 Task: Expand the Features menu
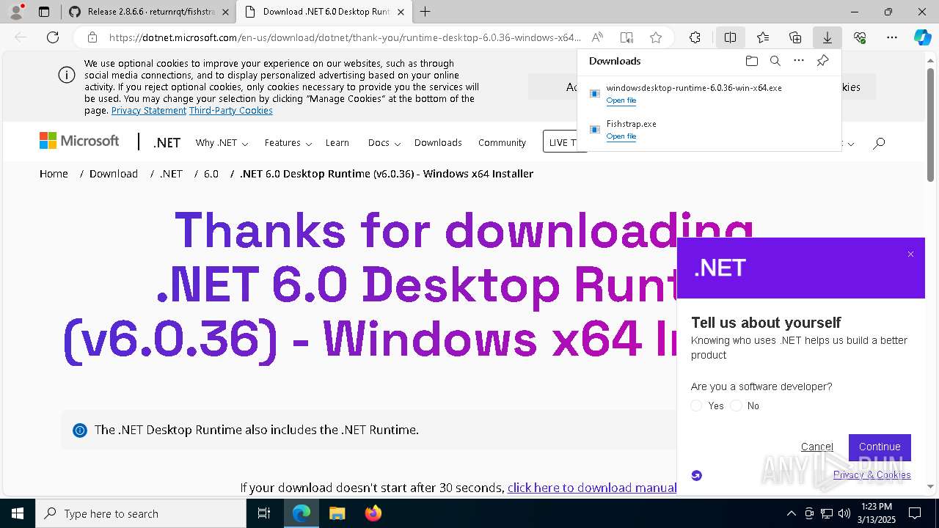tap(288, 143)
